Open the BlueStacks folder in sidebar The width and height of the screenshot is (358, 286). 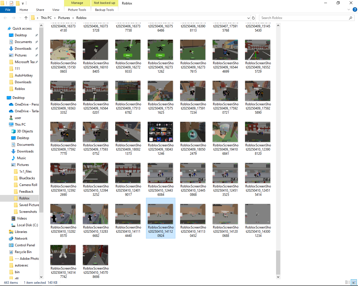click(x=27, y=178)
